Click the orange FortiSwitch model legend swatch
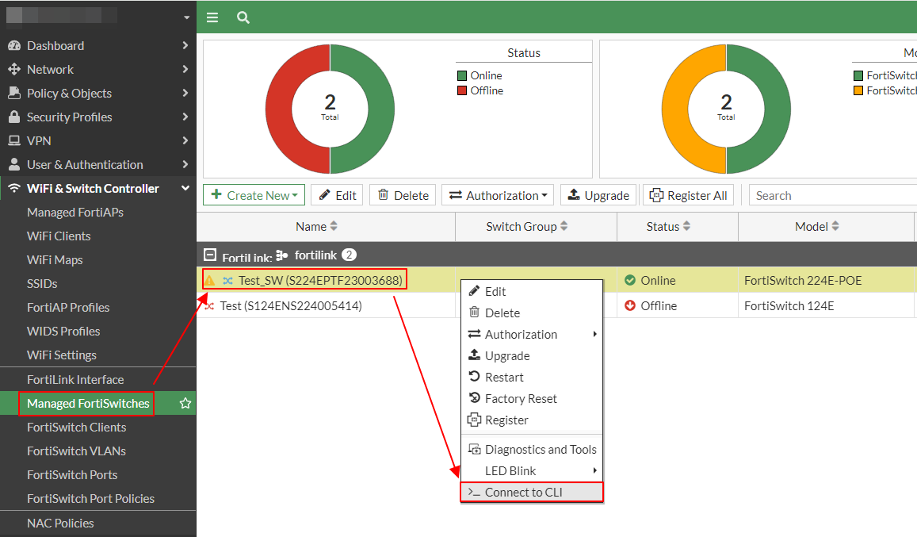 pos(858,90)
